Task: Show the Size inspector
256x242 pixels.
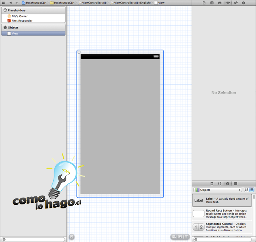Action: tap(236, 3)
